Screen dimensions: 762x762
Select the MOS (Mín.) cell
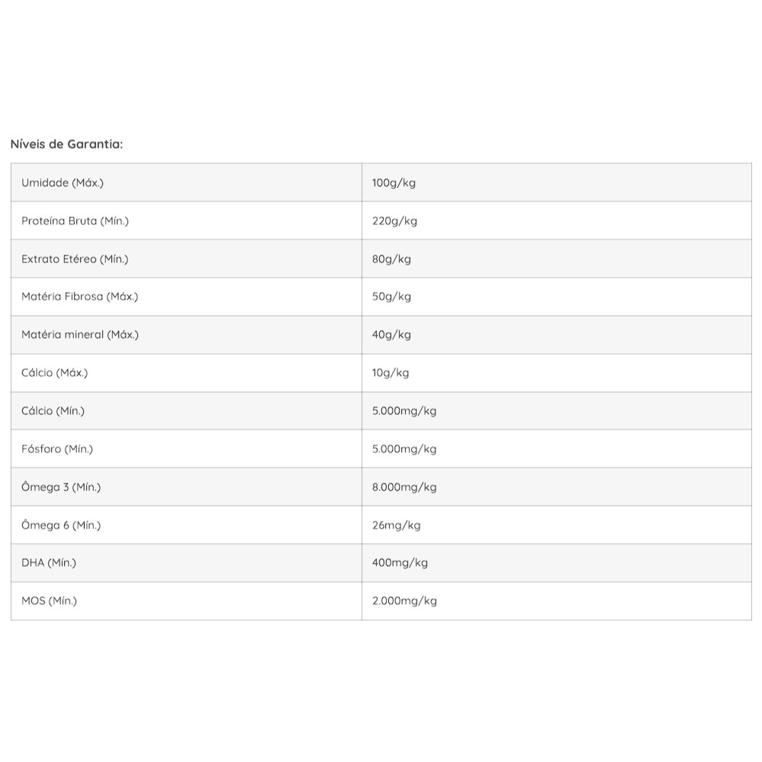[x=50, y=601]
